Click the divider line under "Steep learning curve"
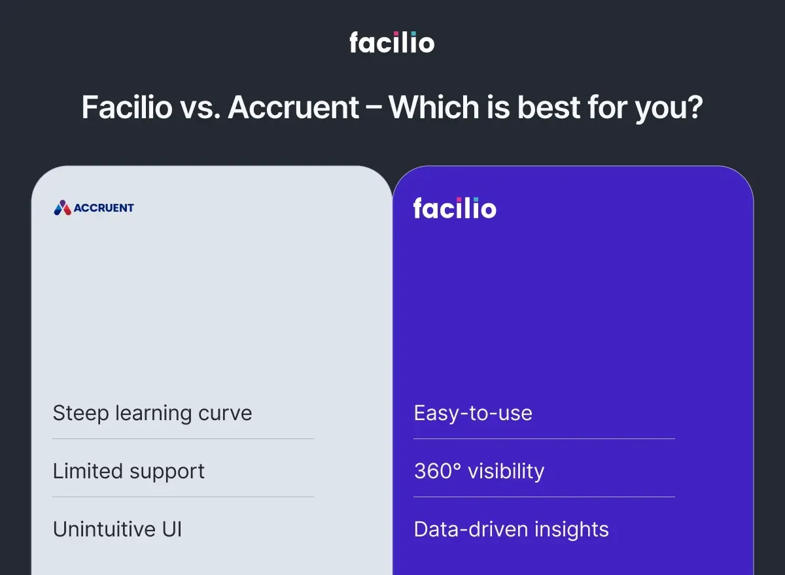 (x=183, y=438)
